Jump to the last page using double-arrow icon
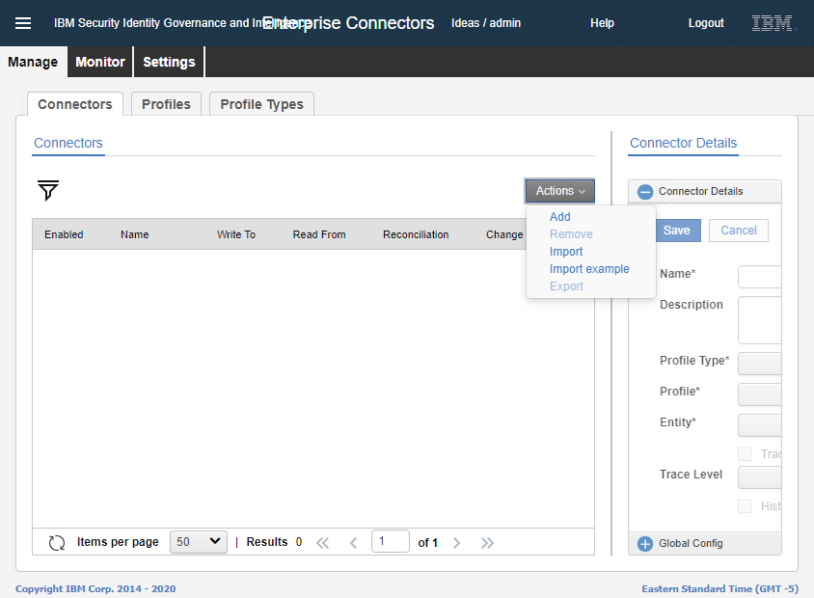 pyautogui.click(x=487, y=542)
